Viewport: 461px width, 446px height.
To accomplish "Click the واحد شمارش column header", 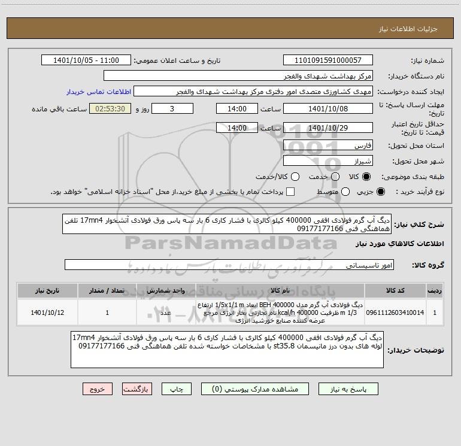I will (166, 290).
